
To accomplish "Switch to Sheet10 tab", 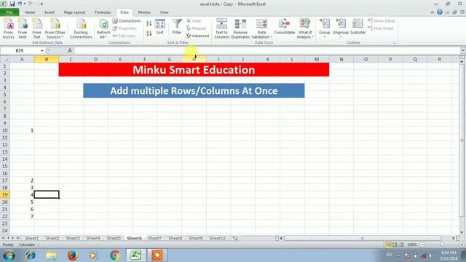I will click(217, 238).
